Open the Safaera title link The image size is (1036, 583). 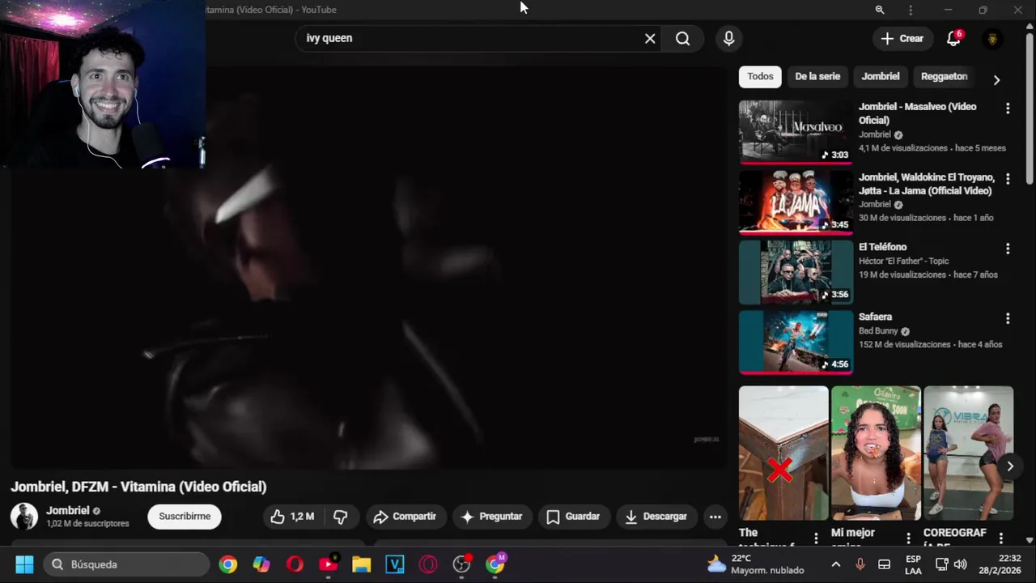pyautogui.click(x=875, y=317)
